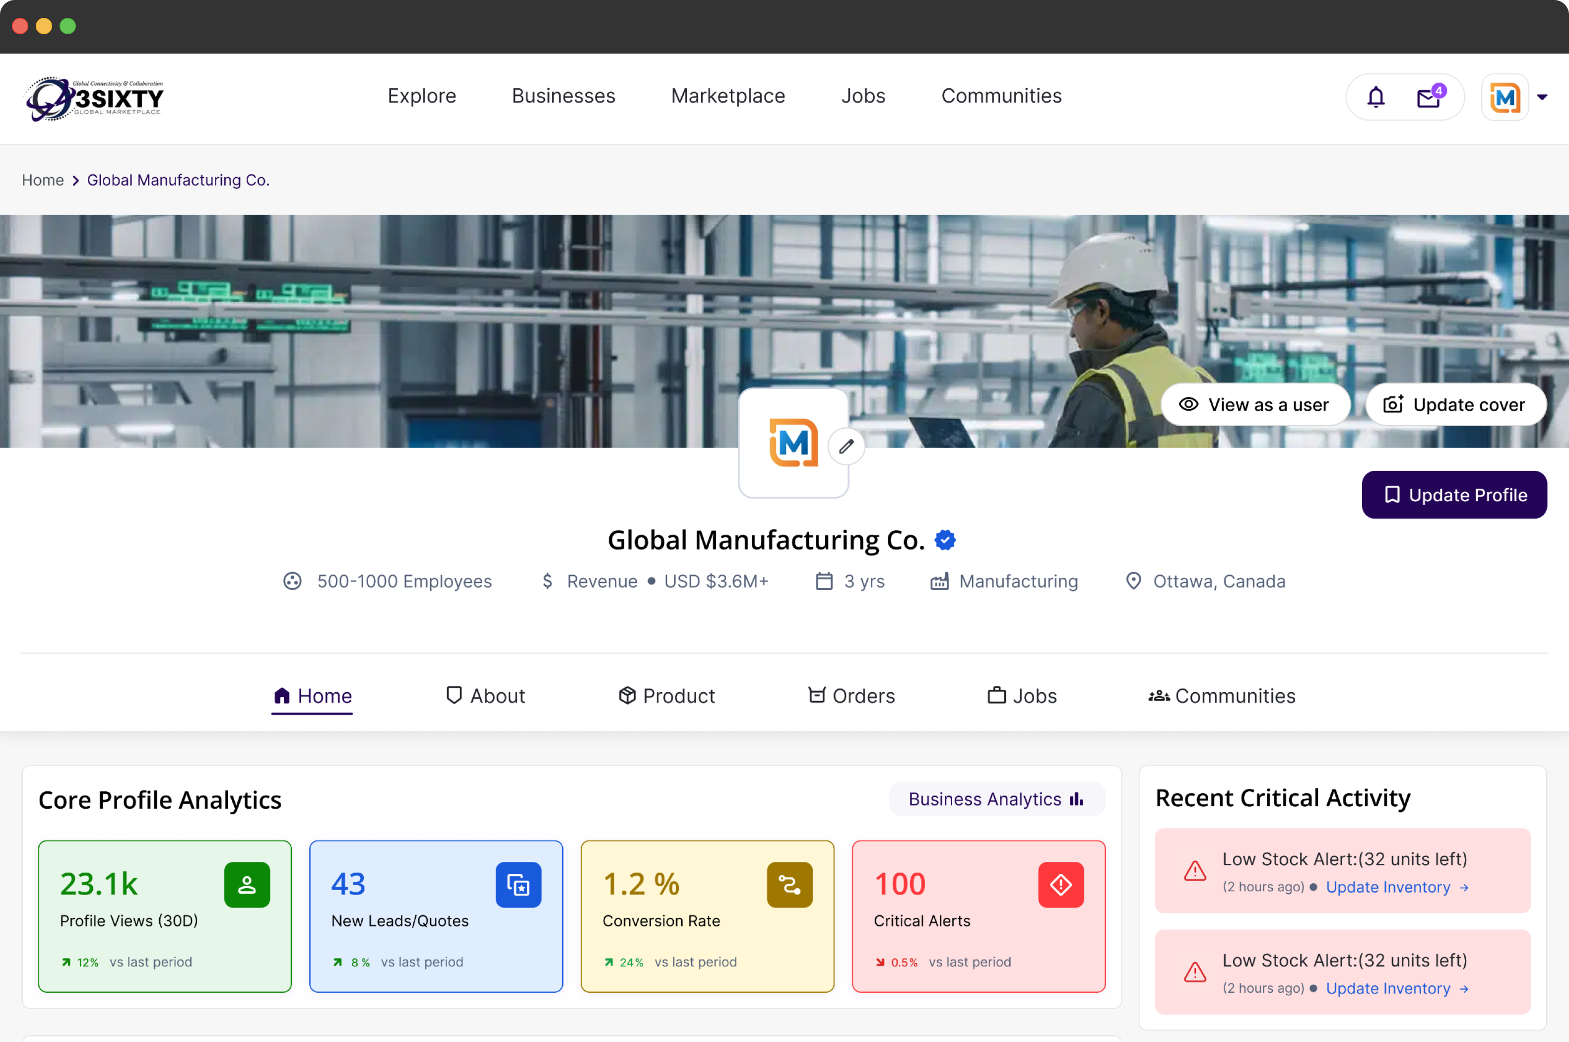Click first Update Inventory link
The height and width of the screenshot is (1042, 1569).
[1396, 887]
